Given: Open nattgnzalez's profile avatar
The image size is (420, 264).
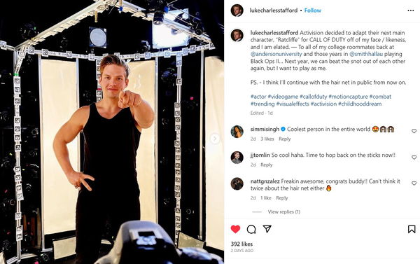Looking at the screenshot, I should click(x=237, y=183).
